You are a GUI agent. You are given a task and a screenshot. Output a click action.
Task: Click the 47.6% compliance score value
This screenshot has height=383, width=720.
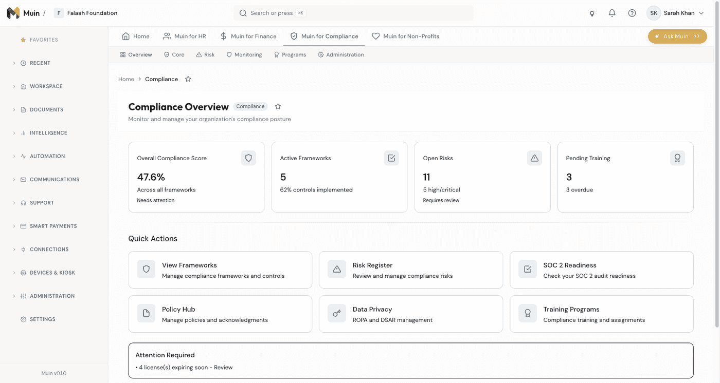(x=151, y=177)
